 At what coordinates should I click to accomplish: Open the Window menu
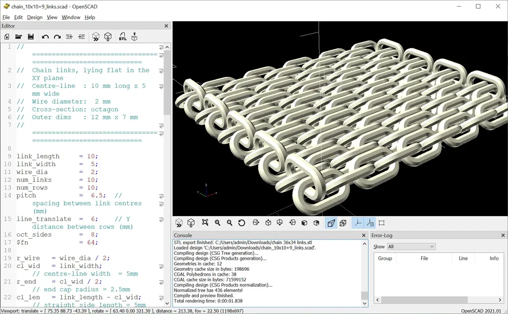point(71,17)
